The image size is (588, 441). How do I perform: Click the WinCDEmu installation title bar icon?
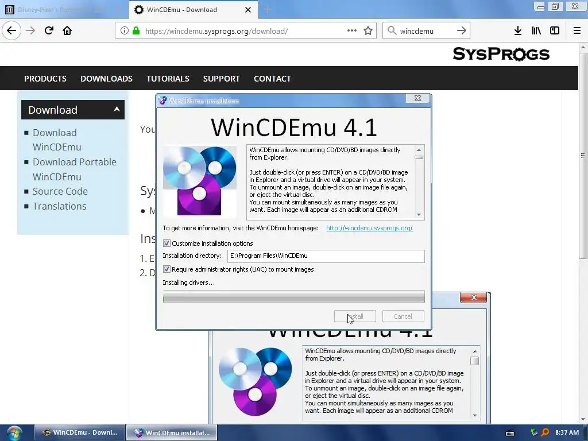[163, 100]
